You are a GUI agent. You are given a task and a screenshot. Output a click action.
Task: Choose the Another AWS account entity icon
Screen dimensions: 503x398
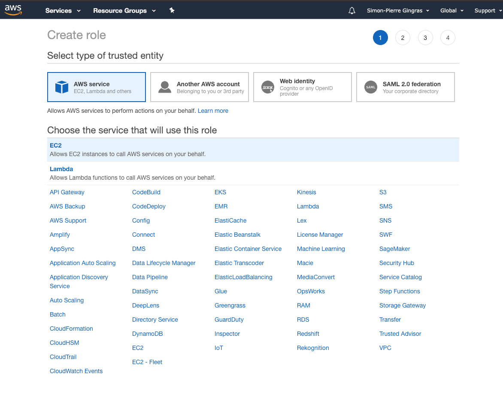pos(165,87)
